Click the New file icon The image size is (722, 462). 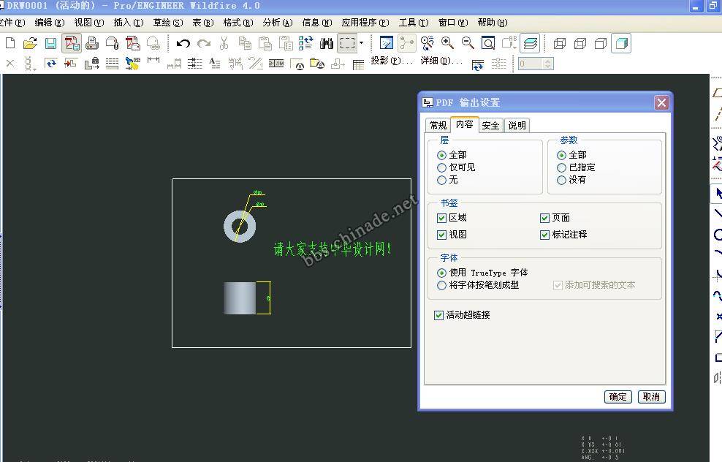[x=10, y=44]
